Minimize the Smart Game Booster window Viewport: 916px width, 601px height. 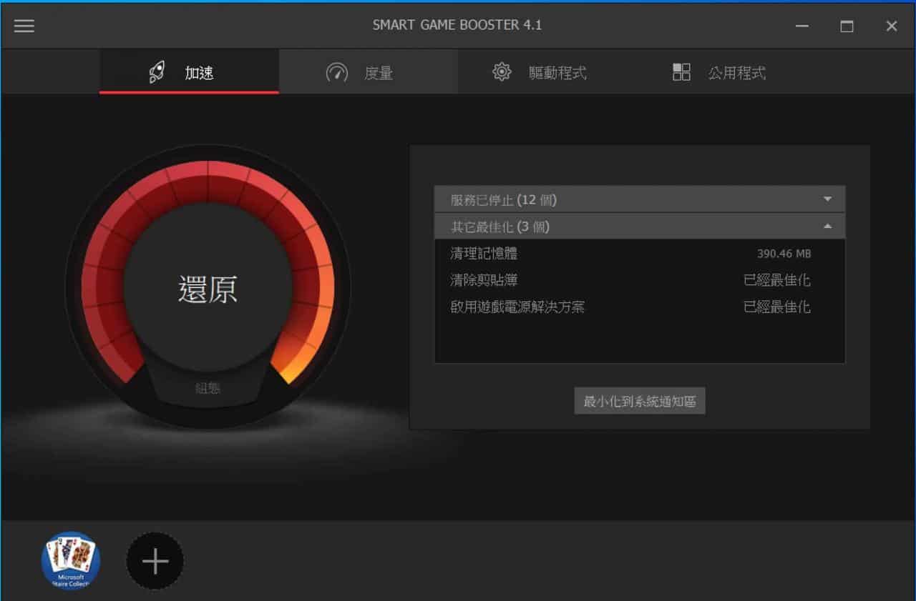point(802,26)
